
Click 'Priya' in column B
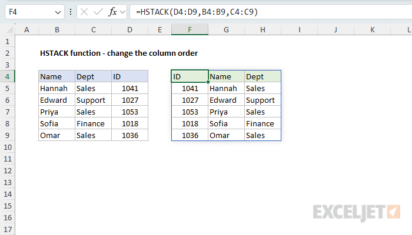coord(57,112)
